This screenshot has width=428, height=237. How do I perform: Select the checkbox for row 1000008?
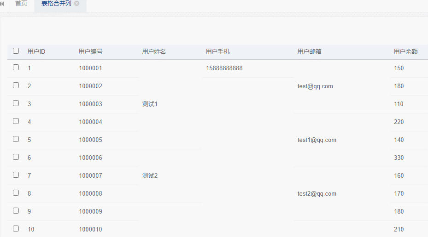point(16,193)
